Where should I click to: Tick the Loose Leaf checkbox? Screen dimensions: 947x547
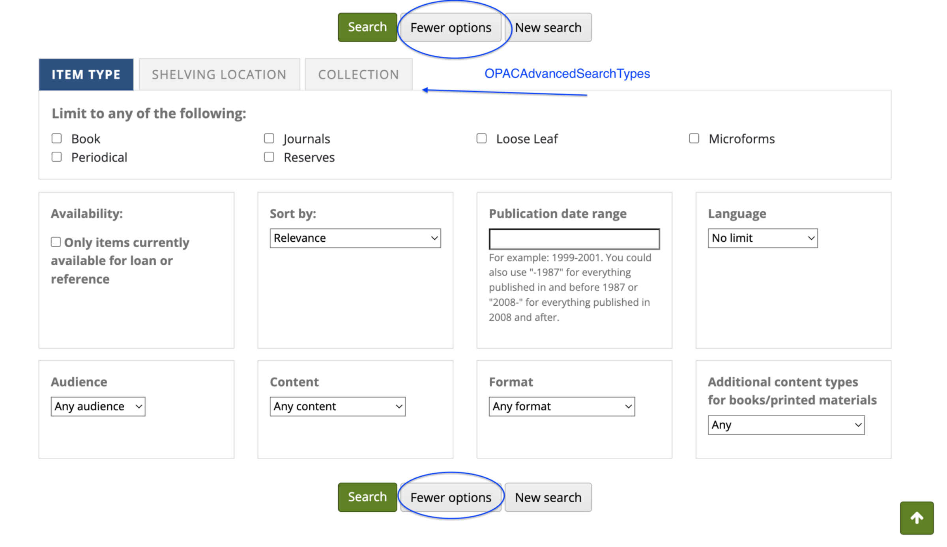[481, 139]
